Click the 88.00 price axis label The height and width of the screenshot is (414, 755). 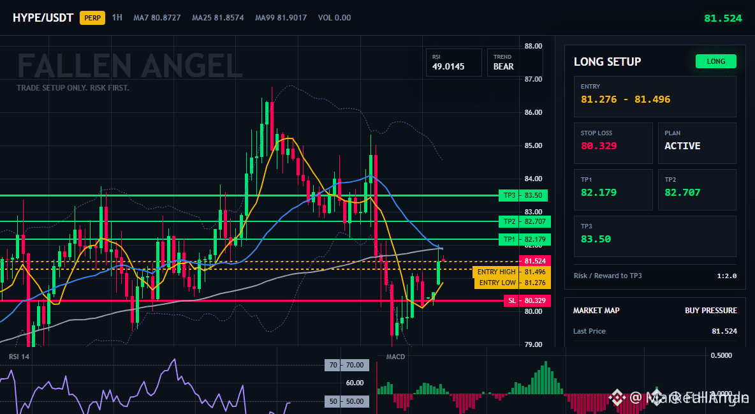click(x=534, y=47)
